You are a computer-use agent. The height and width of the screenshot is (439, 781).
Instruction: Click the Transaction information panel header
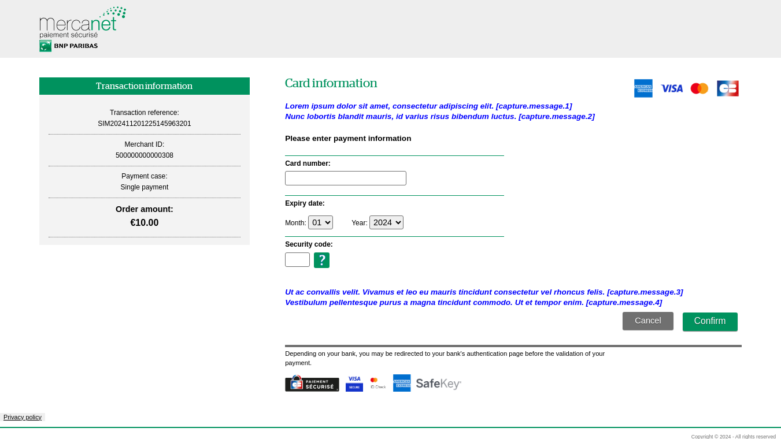click(x=144, y=85)
